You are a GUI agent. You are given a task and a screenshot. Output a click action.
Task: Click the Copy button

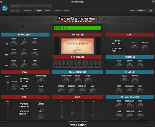[x=38, y=11]
